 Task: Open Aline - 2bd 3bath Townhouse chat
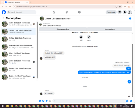coord(18,54)
